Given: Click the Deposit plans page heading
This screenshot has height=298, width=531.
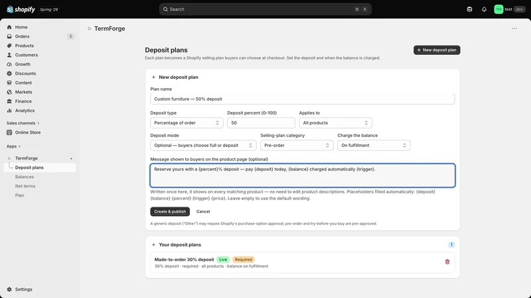Looking at the screenshot, I should (167, 50).
